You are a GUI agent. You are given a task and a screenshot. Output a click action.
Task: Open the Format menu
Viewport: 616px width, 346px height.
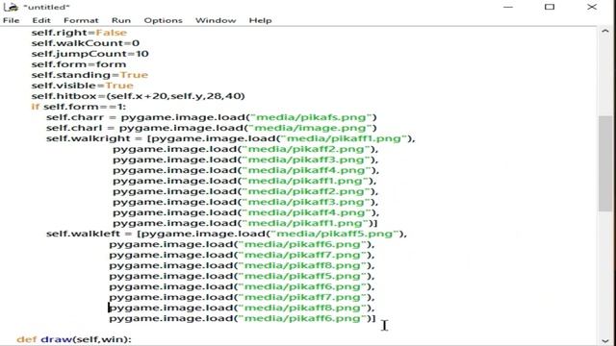(81, 20)
